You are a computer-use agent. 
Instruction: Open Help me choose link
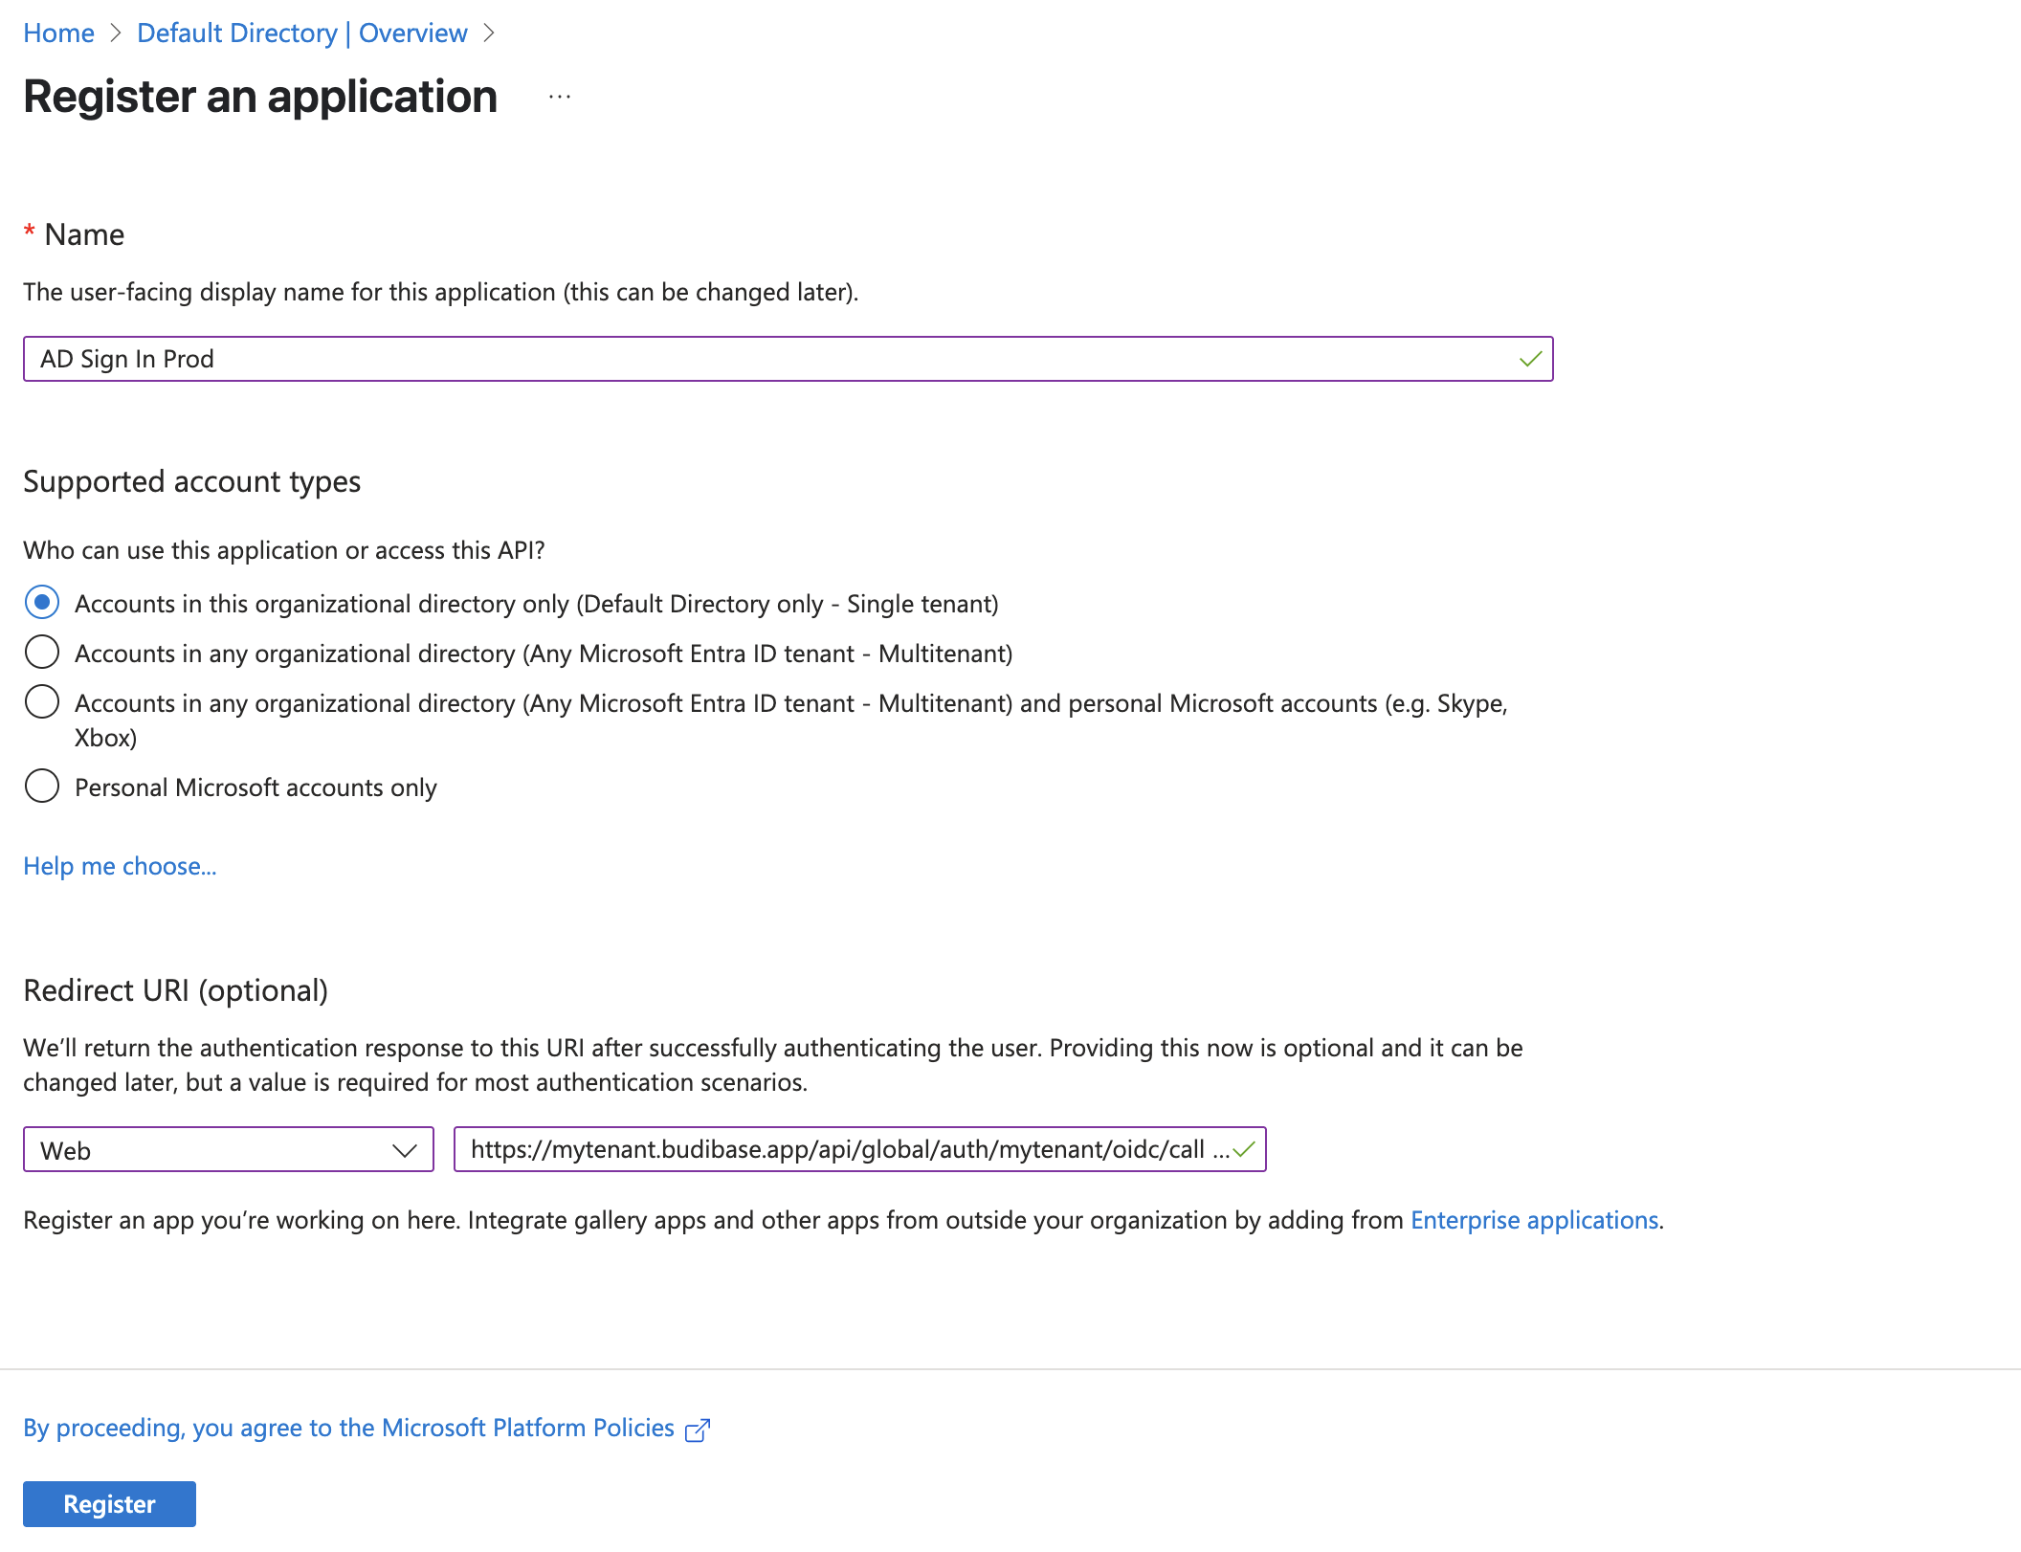click(120, 866)
